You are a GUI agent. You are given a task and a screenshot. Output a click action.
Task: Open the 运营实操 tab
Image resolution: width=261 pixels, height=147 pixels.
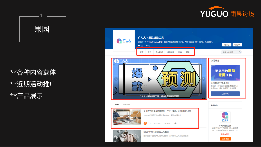click(170, 52)
